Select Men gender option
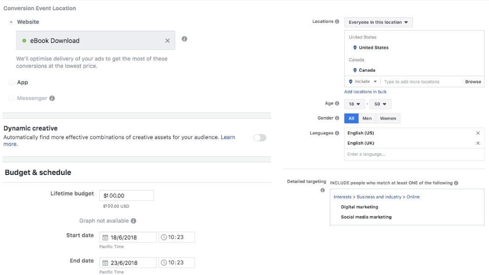 pyautogui.click(x=367, y=118)
